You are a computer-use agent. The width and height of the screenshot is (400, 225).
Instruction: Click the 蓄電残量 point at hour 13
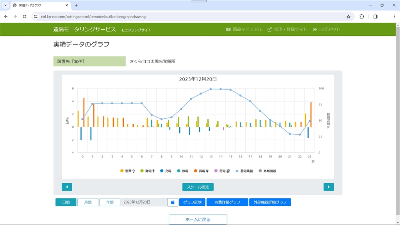point(211,89)
